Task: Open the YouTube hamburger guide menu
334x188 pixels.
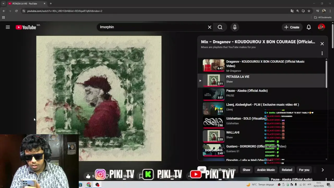Action: pyautogui.click(x=8, y=27)
